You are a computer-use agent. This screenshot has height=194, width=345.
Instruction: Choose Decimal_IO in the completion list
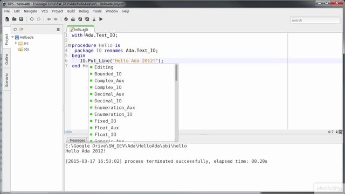[x=132, y=101]
